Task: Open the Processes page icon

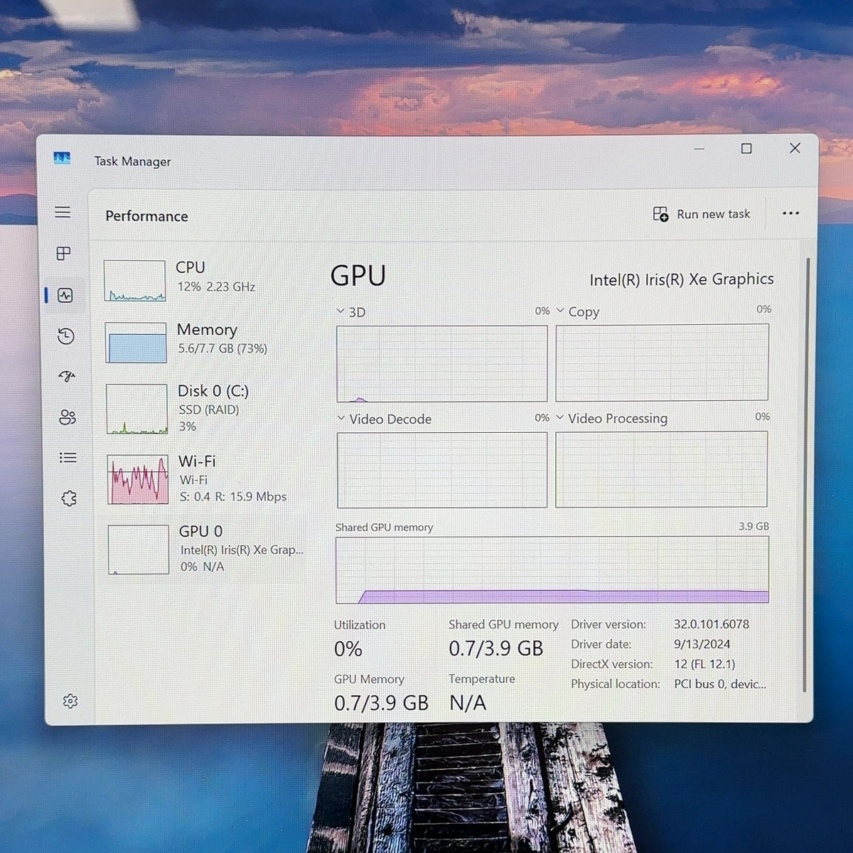Action: 64,253
